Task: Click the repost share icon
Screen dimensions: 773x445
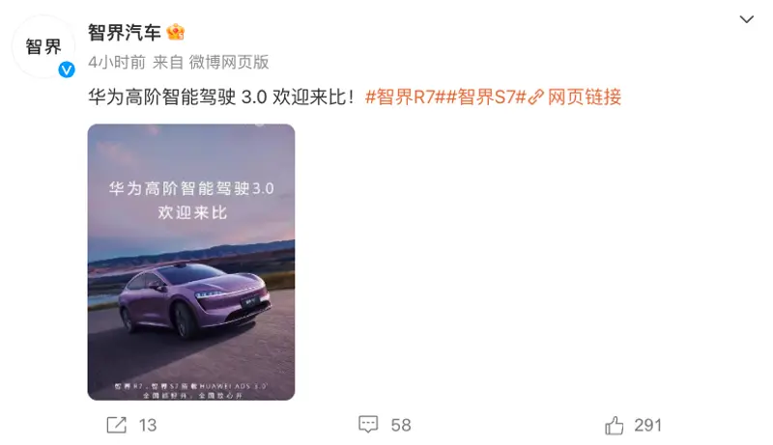Action: pyautogui.click(x=117, y=425)
